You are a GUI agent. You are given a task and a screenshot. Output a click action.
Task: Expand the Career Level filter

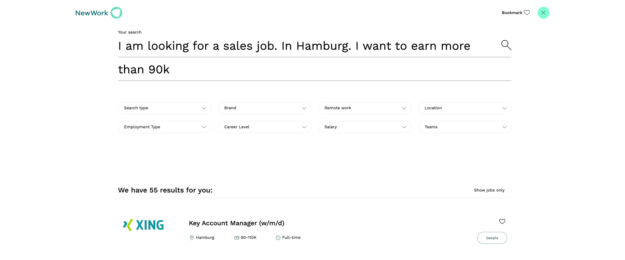(x=265, y=127)
